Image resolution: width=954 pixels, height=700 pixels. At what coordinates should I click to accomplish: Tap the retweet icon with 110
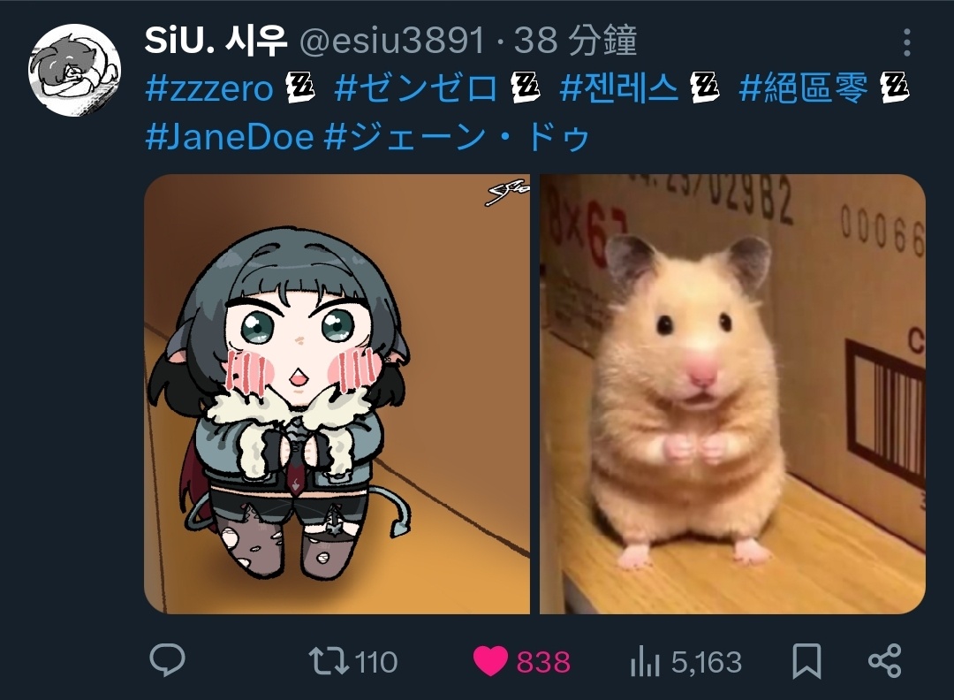pos(329,661)
